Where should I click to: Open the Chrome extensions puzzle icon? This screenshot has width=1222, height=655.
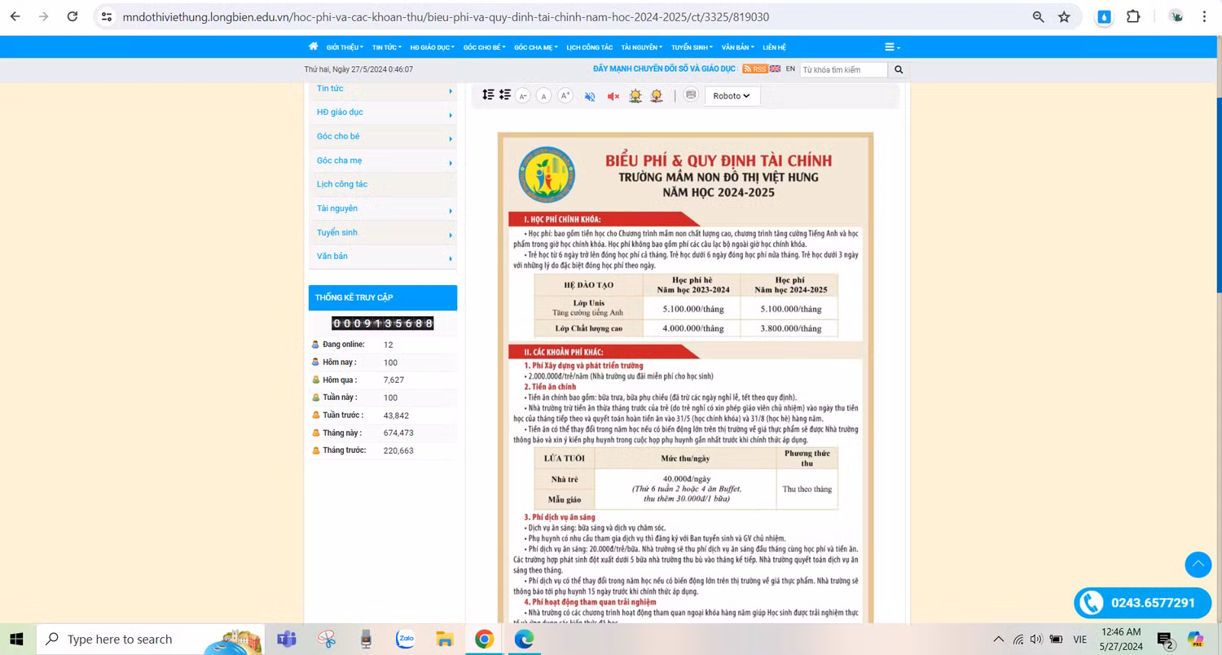(1133, 16)
